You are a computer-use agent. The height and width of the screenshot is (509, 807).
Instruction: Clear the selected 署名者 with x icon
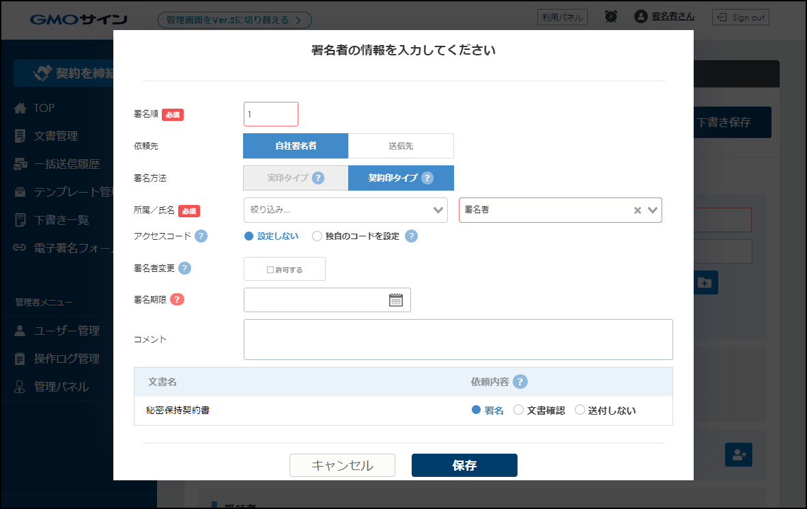pos(637,210)
